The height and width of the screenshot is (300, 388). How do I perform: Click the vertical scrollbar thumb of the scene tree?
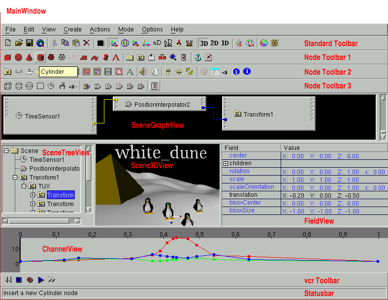89,167
